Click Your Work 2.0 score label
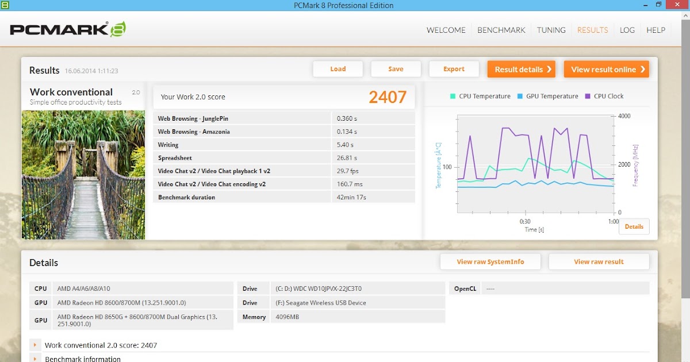 click(193, 97)
